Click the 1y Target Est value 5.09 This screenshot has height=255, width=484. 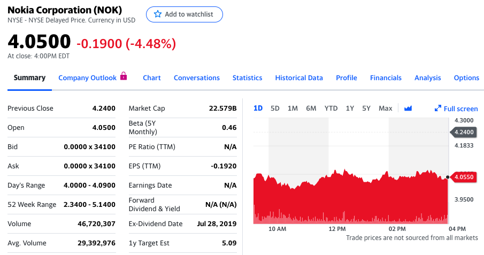pyautogui.click(x=229, y=243)
